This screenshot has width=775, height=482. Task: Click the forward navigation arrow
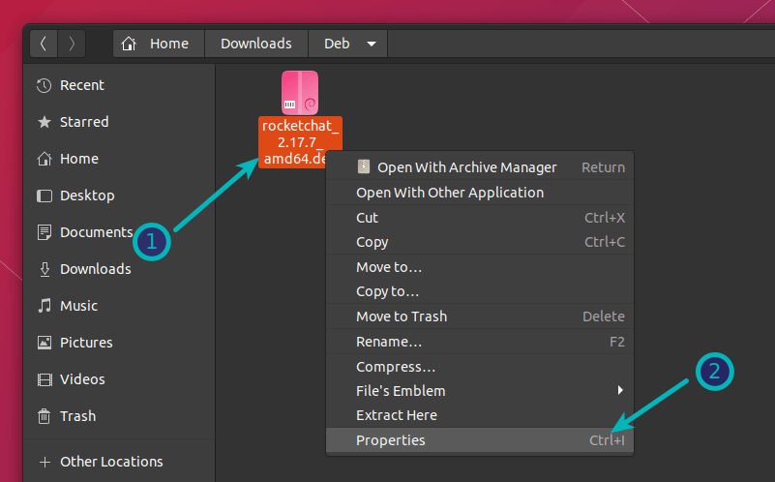pyautogui.click(x=72, y=44)
